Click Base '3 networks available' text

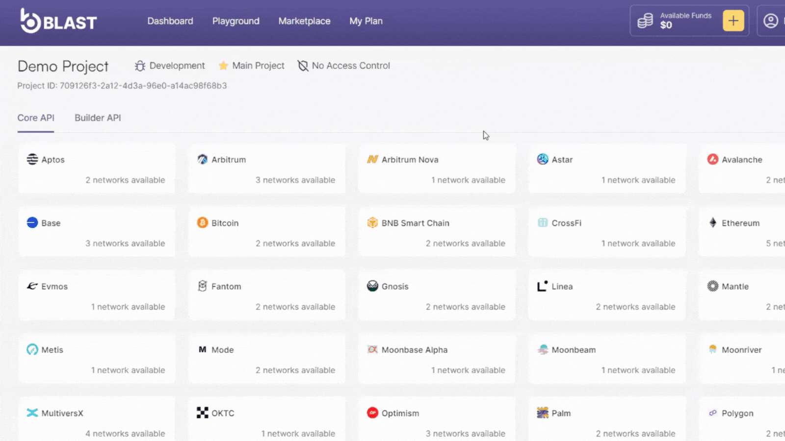[x=125, y=243]
